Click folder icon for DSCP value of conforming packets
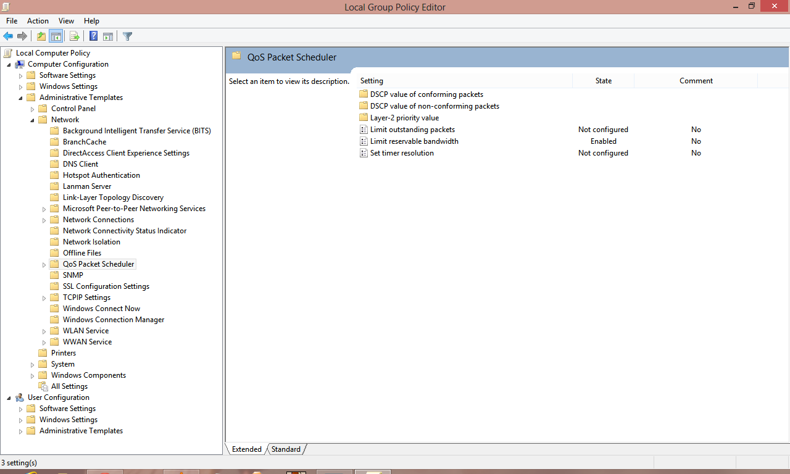The height and width of the screenshot is (474, 790). (364, 94)
